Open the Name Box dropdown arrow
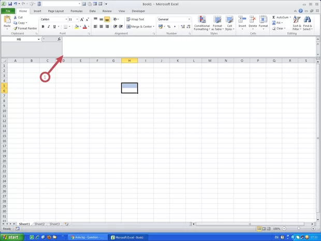The height and width of the screenshot is (241, 321). click(x=38, y=39)
